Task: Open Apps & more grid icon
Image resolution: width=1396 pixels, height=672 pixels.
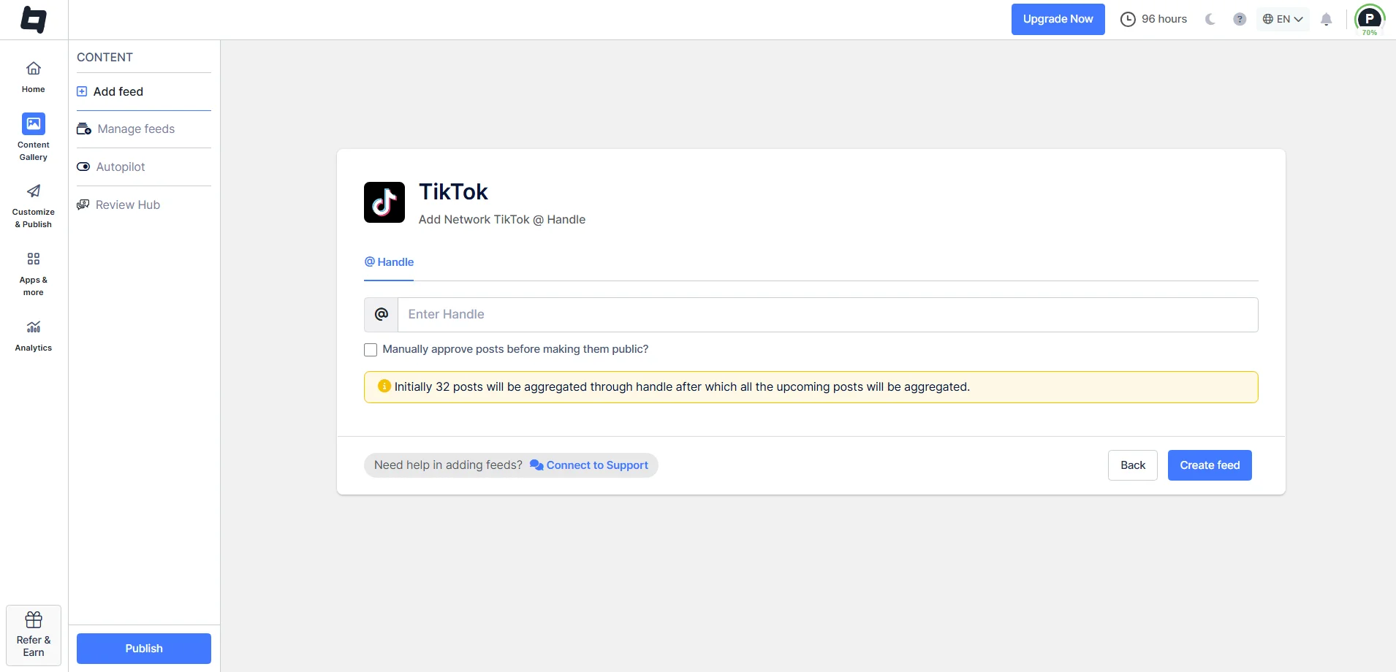Action: click(x=34, y=259)
